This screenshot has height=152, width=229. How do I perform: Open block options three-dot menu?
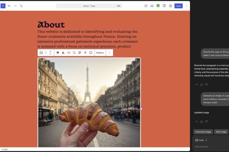click(109, 52)
